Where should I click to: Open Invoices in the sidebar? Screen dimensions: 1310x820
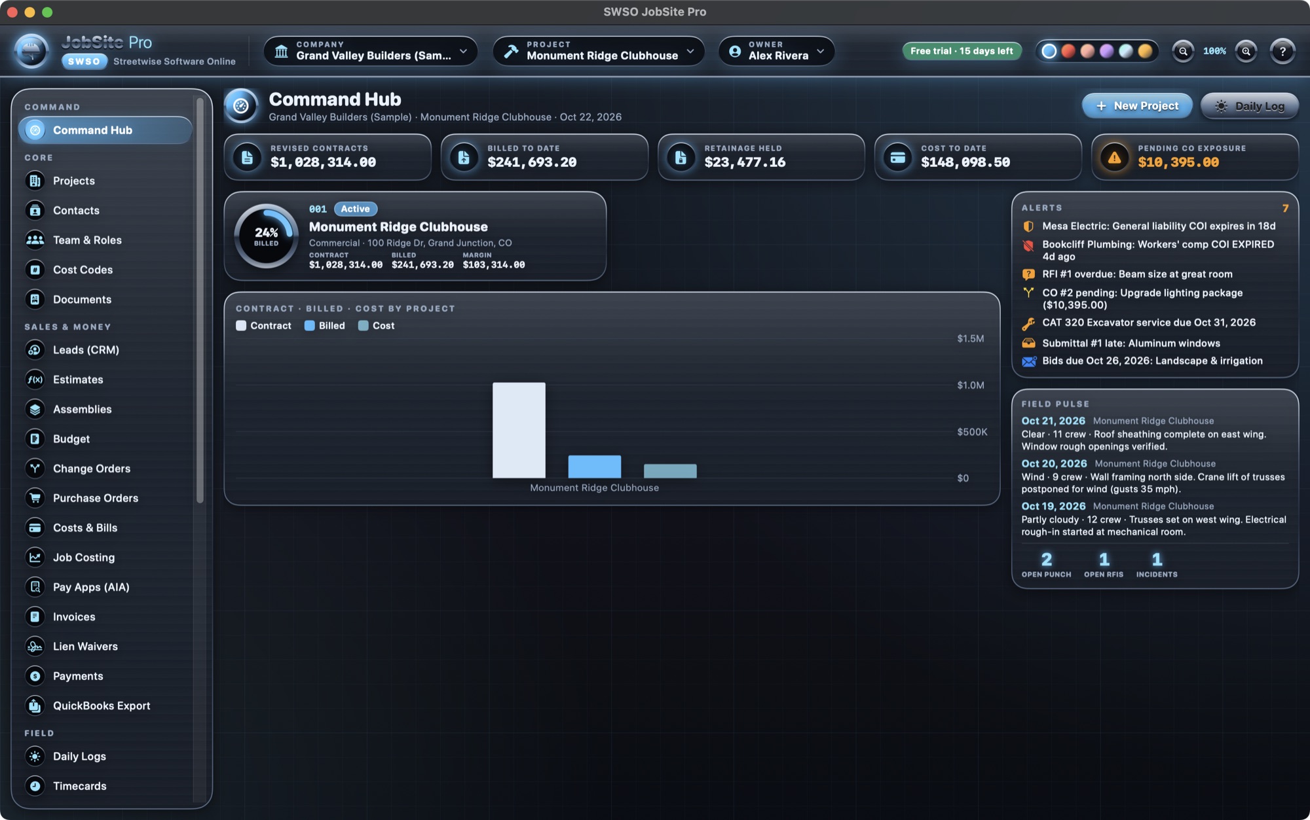pyautogui.click(x=105, y=616)
